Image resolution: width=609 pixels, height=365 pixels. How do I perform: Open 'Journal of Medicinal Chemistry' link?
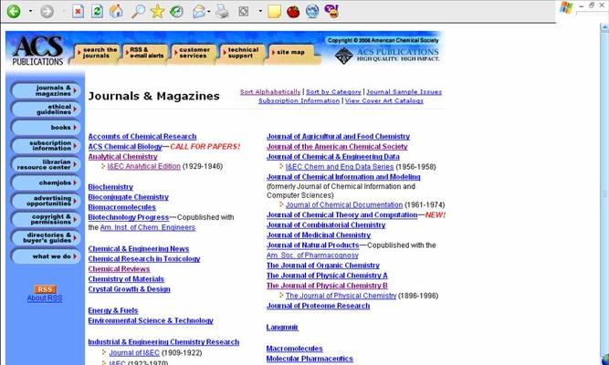[x=319, y=235]
